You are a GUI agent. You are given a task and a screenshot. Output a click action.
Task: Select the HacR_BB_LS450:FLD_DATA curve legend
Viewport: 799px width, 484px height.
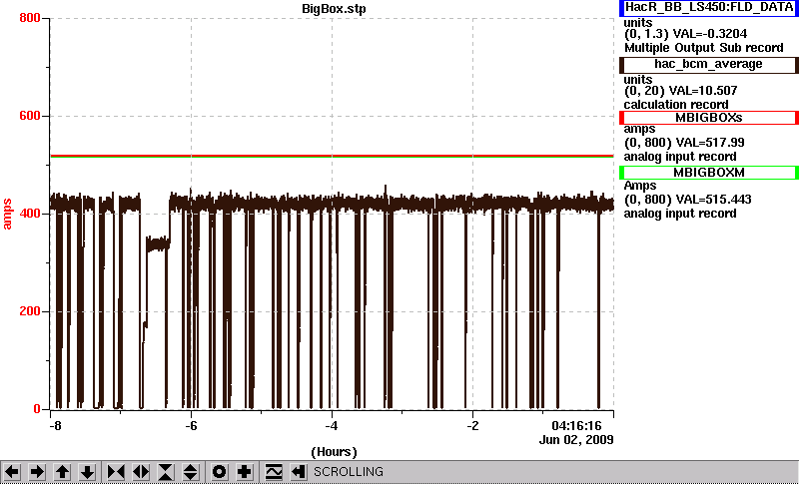(709, 8)
